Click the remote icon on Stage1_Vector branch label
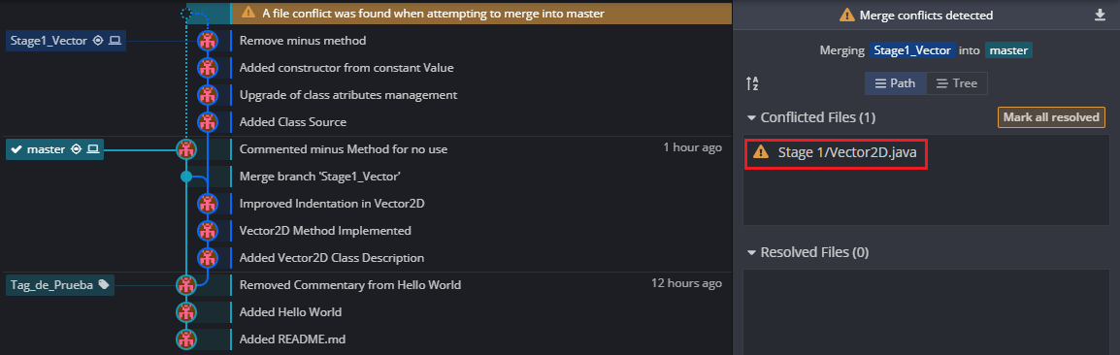 click(98, 41)
